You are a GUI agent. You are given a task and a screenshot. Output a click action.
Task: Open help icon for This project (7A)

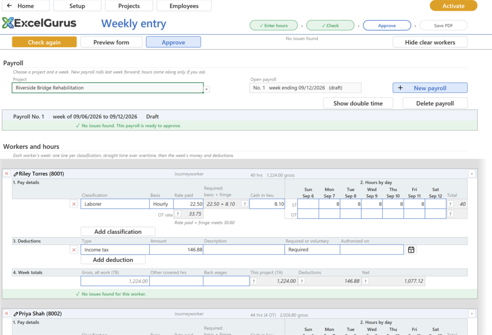[254, 281]
